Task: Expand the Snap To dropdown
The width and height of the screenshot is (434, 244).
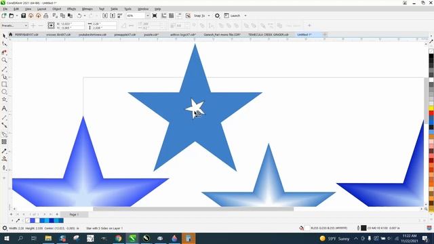Action: (209, 16)
